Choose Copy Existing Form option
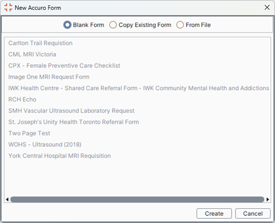This screenshot has width=275, height=223. pyautogui.click(x=113, y=25)
